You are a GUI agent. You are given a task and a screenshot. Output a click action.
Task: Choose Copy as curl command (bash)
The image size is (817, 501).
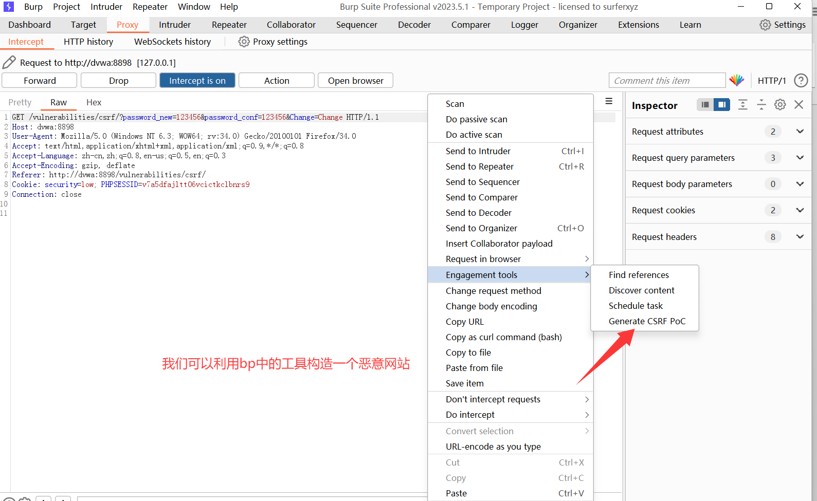511,337
